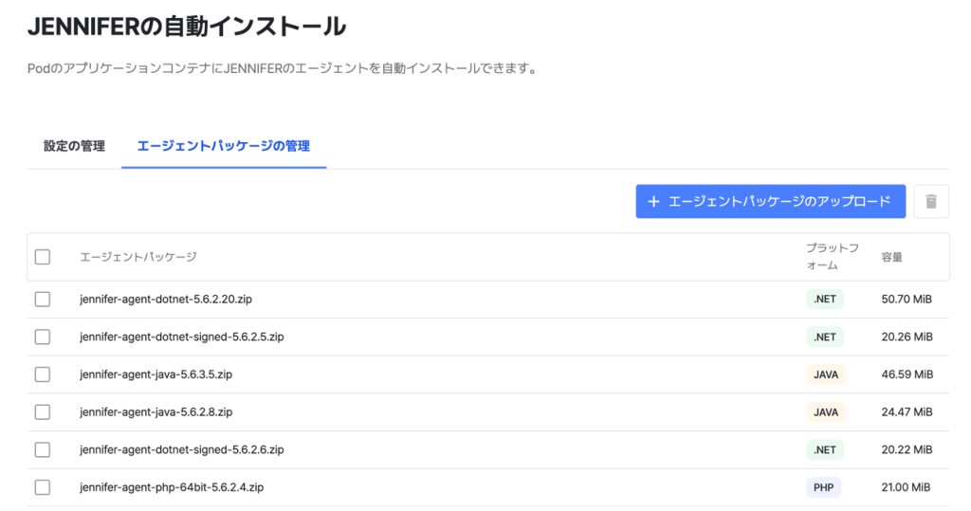Toggle the select-all checkbox in table header
This screenshot has height=511, width=971.
click(x=43, y=257)
